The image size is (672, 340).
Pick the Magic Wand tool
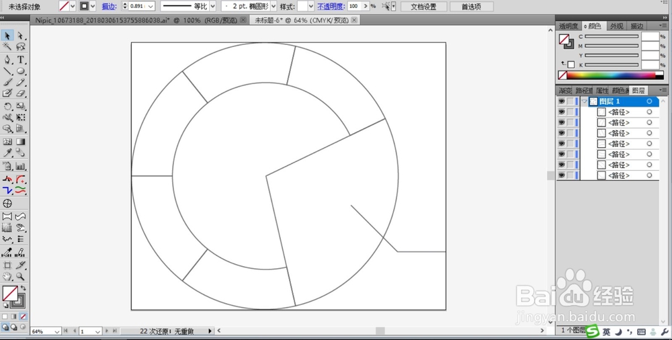[7, 46]
